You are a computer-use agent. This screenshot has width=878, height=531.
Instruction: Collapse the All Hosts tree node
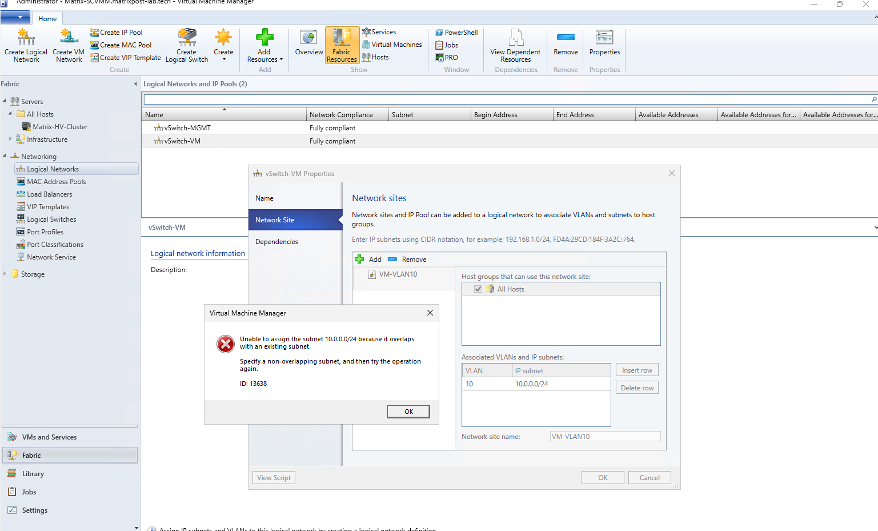tap(10, 114)
